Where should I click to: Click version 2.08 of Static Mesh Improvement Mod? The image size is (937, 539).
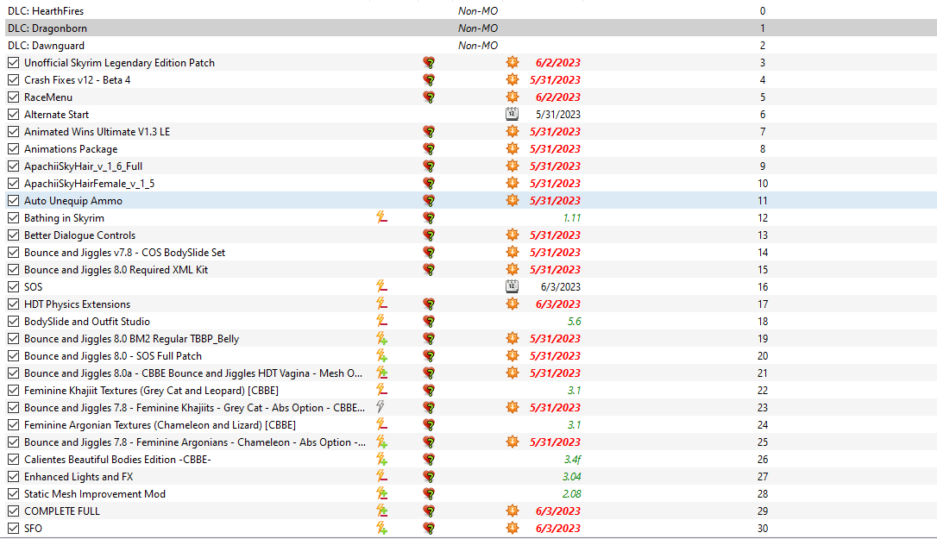[x=571, y=494]
